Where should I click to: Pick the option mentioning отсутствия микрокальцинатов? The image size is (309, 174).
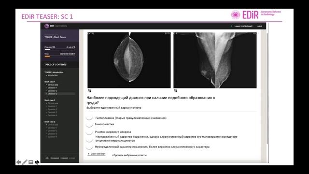pyautogui.click(x=89, y=140)
